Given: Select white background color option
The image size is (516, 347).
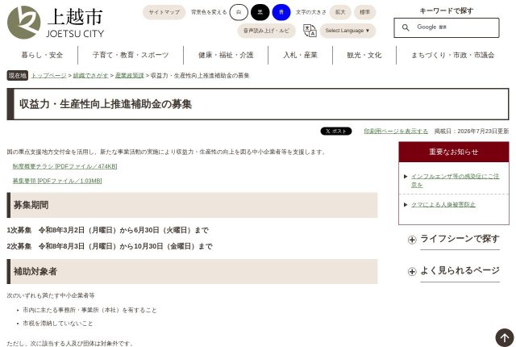Looking at the screenshot, I should coord(239,13).
